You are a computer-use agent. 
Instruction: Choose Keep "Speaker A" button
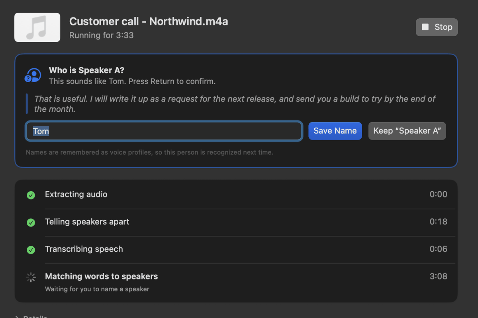point(407,131)
